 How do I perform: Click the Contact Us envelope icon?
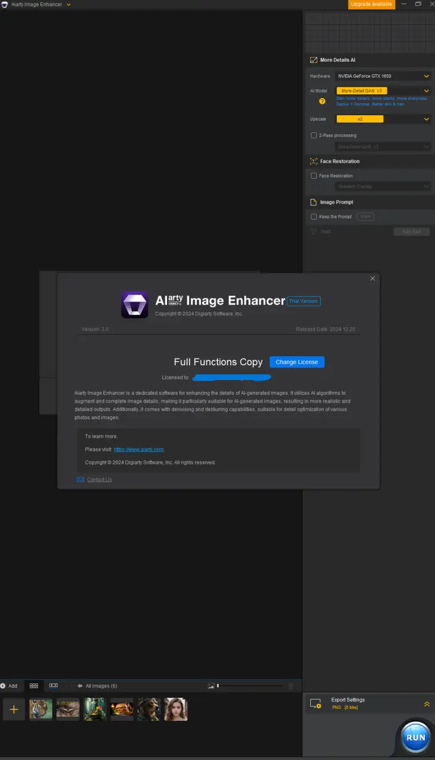[x=80, y=480]
